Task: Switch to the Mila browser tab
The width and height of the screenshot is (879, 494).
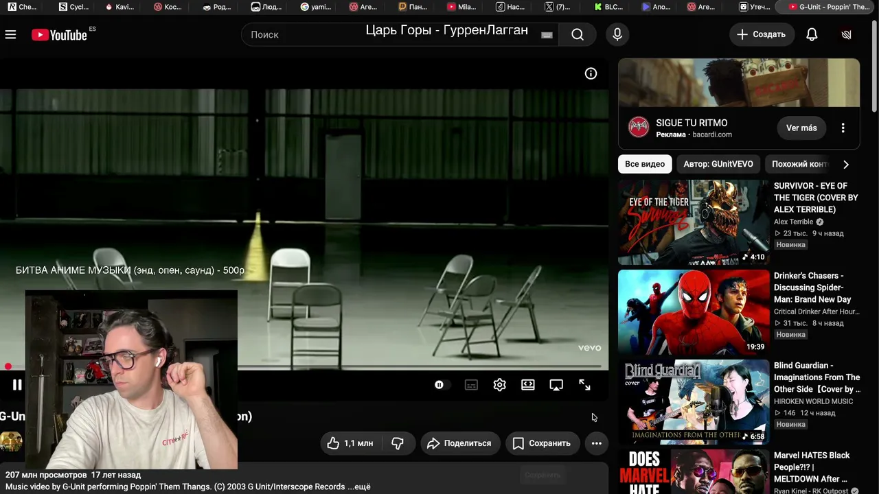Action: point(461,7)
